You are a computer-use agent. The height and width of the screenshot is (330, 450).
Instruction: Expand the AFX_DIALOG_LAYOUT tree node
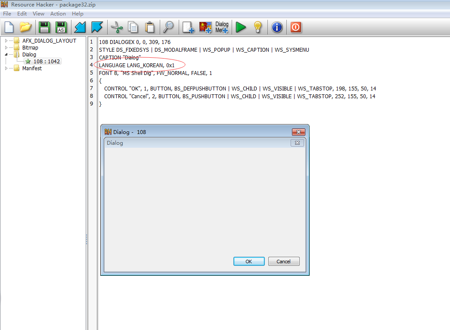pyautogui.click(x=6, y=41)
